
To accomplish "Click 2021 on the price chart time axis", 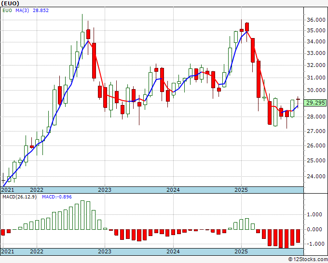I will pos(8,190).
